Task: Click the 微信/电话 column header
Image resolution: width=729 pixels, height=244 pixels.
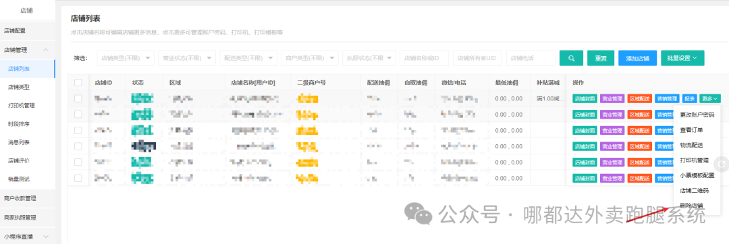Action: (454, 83)
